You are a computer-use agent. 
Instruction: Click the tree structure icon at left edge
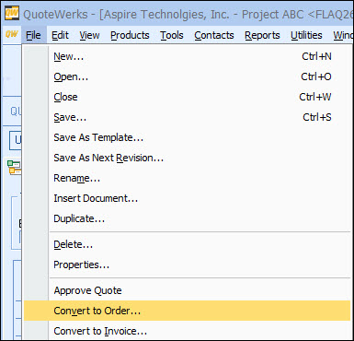pos(14,168)
